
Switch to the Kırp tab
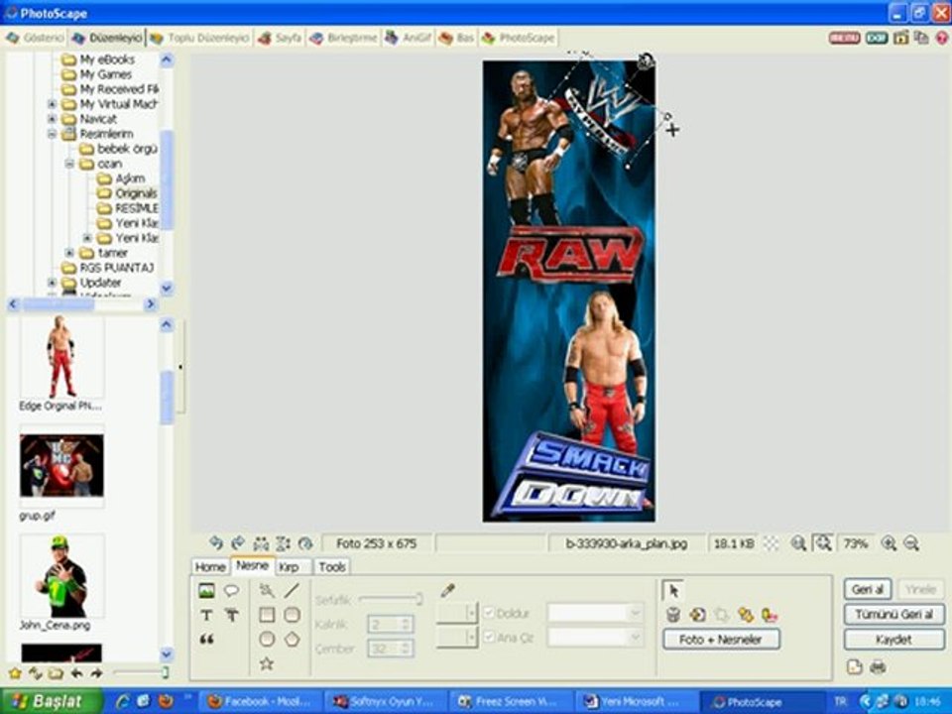pos(289,567)
